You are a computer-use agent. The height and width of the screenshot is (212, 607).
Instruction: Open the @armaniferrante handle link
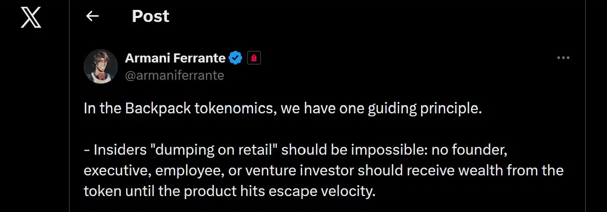(174, 75)
